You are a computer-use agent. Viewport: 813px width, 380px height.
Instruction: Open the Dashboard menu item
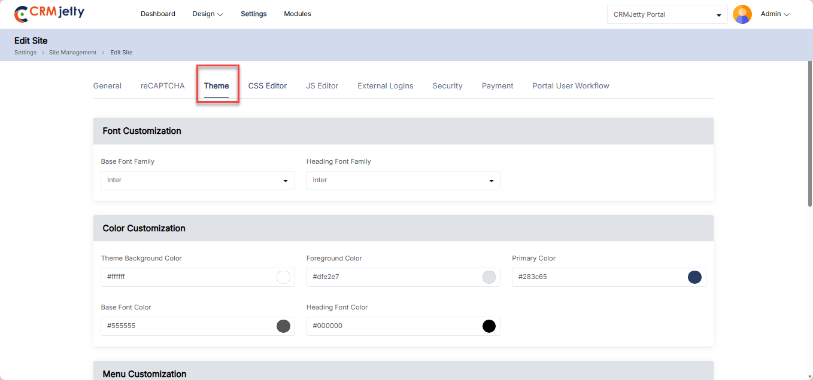pyautogui.click(x=158, y=14)
